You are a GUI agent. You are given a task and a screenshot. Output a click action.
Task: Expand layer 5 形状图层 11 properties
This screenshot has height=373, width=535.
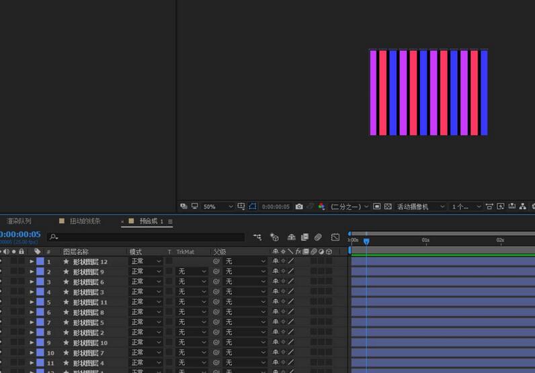click(32, 302)
